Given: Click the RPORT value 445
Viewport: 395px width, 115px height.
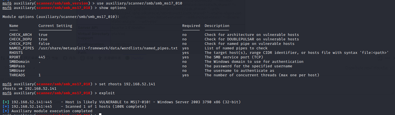Looking at the screenshot, I should click(42, 57).
